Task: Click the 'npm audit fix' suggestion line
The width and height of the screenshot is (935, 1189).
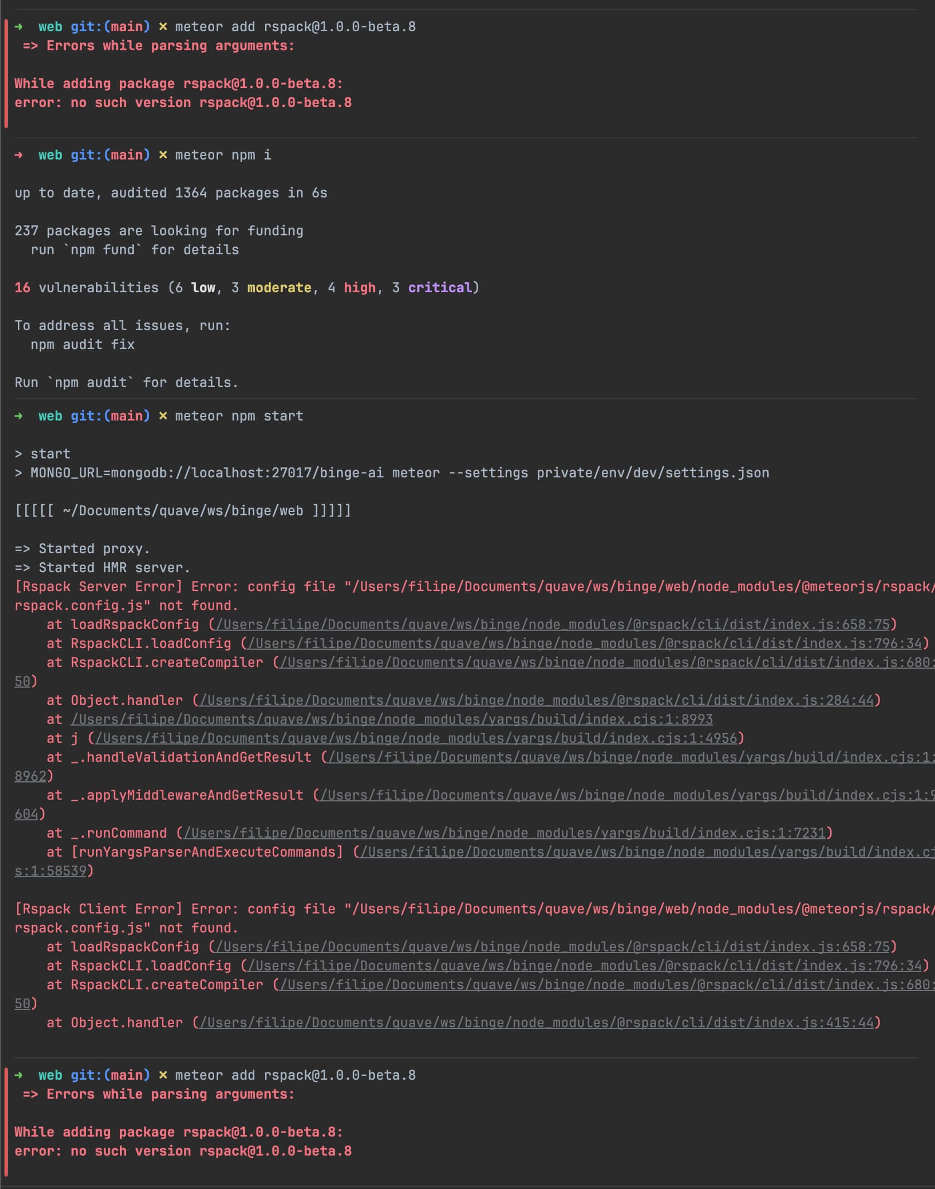Action: click(x=83, y=345)
